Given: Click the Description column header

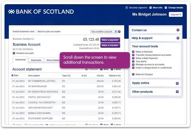Looking at the screenshot, I should click(x=34, y=76).
